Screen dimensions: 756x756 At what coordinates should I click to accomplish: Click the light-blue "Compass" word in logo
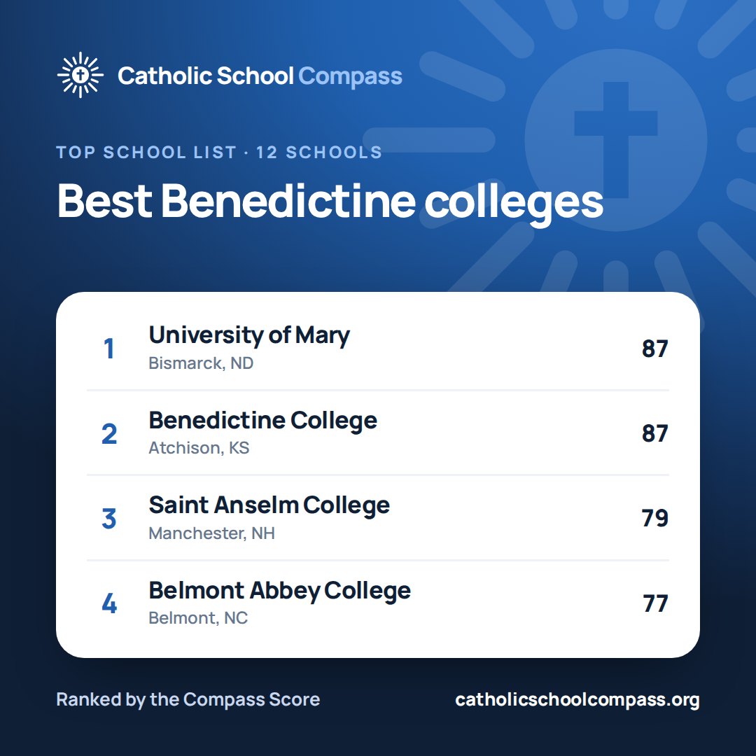click(350, 77)
